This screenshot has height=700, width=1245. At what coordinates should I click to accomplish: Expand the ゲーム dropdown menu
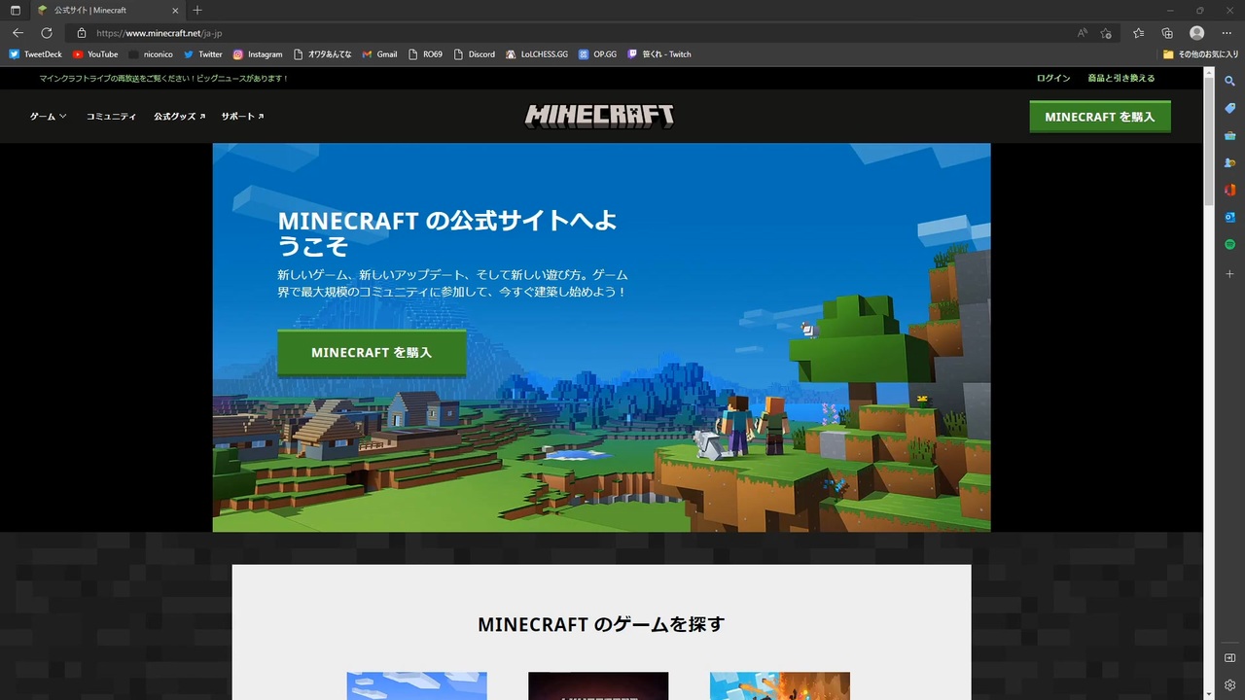tap(48, 117)
